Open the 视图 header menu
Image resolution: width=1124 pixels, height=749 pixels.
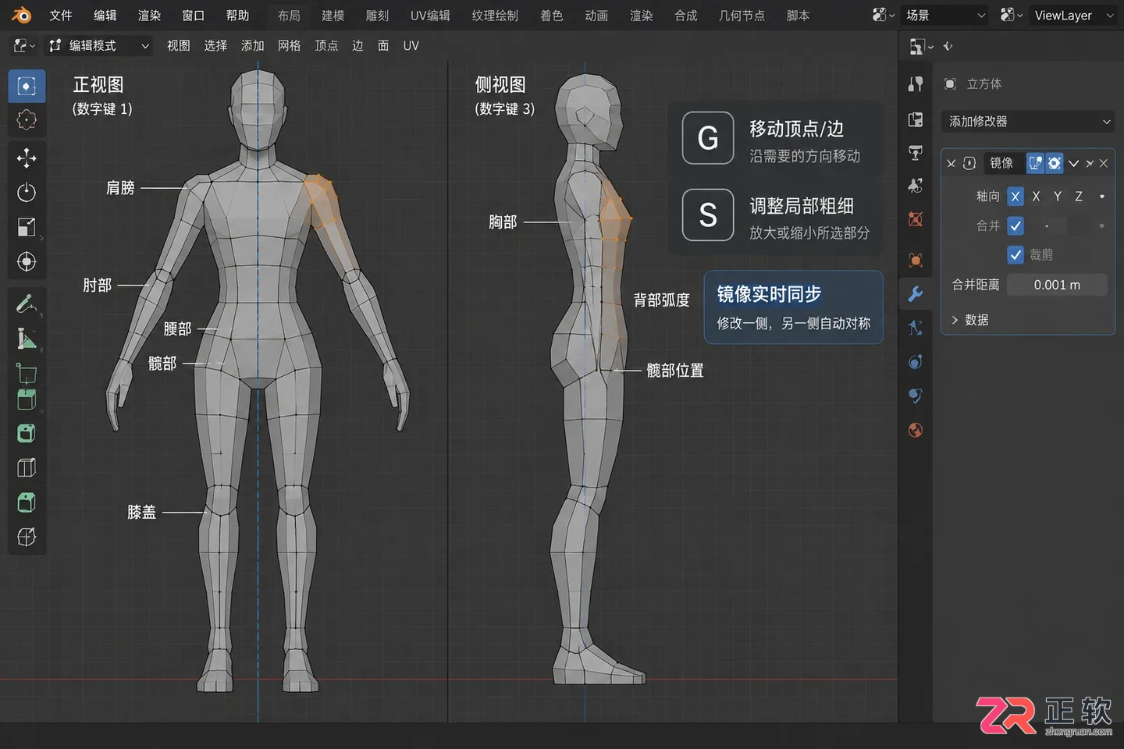pyautogui.click(x=178, y=46)
